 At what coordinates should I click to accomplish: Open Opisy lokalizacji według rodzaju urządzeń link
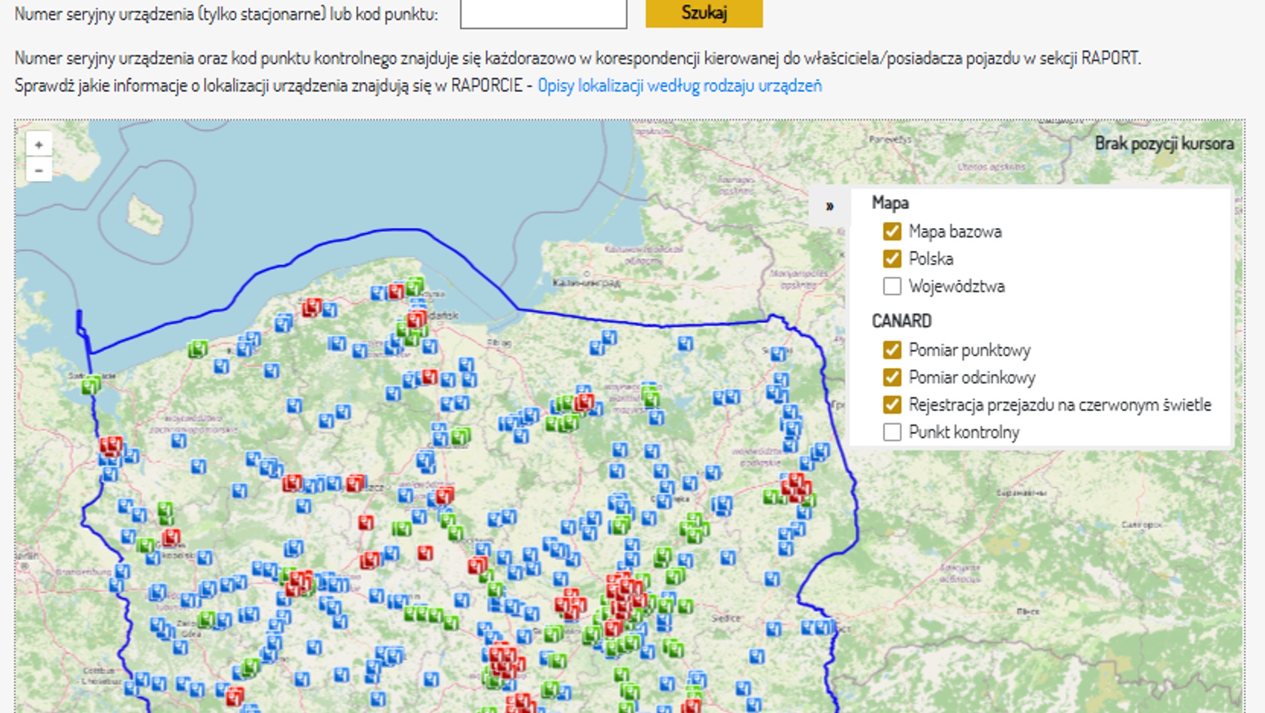click(680, 85)
